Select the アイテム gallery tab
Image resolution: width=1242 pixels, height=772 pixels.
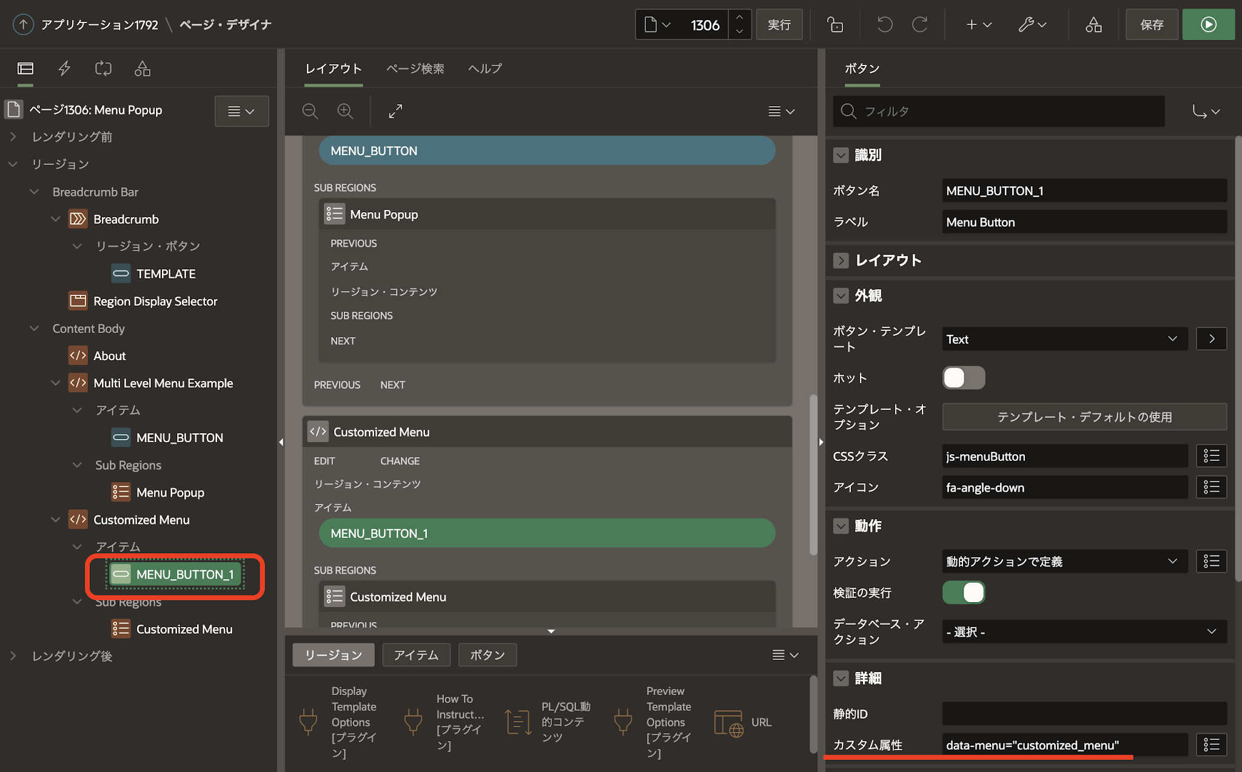click(x=416, y=655)
